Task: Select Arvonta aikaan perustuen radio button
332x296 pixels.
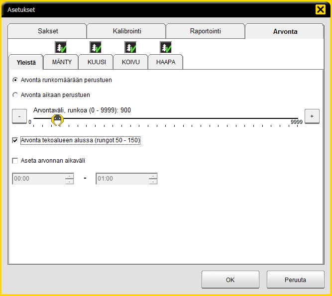Action: pos(15,95)
